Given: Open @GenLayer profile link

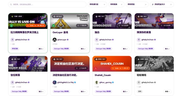Looking at the screenshot, I should coord(62,40).
